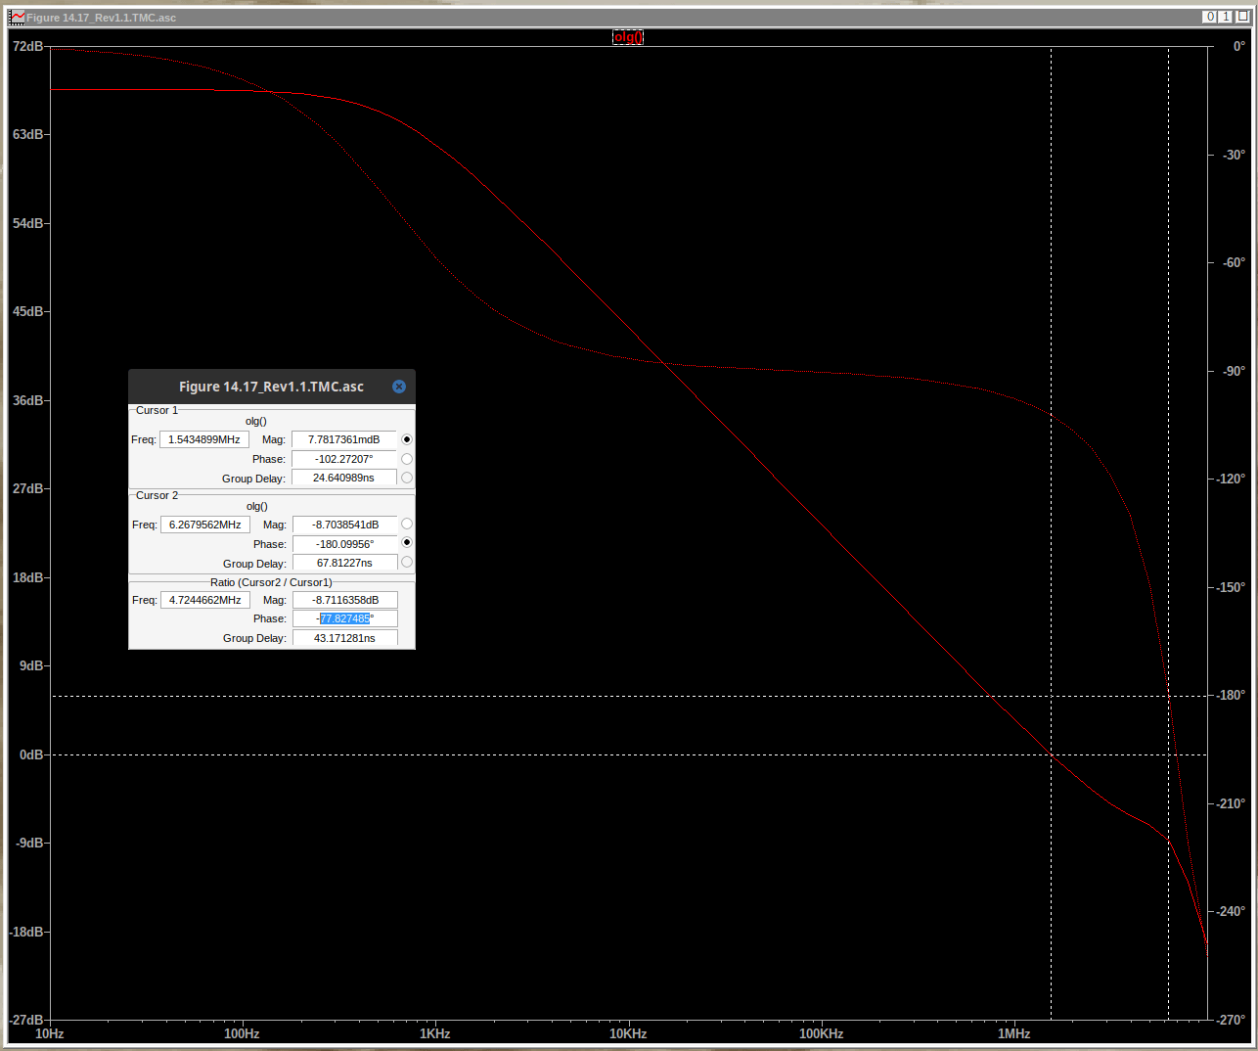
Task: Click Cursor 1 Group Delay field 24.640989ns
Action: pyautogui.click(x=344, y=478)
